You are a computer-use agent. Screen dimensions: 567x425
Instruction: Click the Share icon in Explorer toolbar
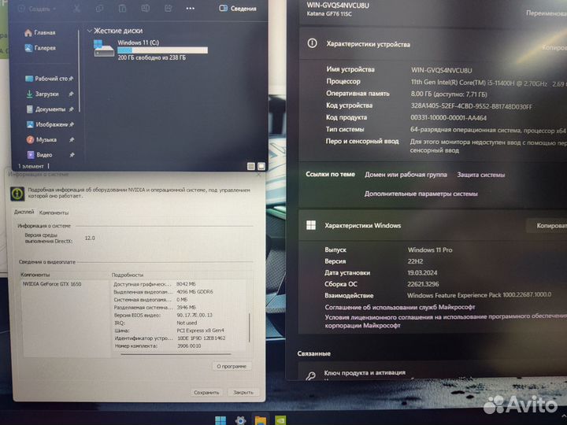[169, 9]
